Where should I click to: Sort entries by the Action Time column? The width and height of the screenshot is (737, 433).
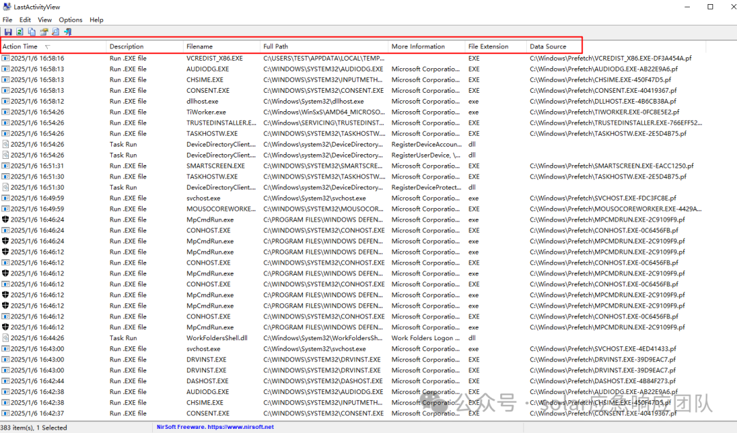pos(20,46)
